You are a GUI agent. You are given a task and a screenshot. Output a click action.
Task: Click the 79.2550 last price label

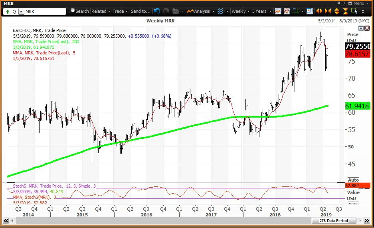358,46
